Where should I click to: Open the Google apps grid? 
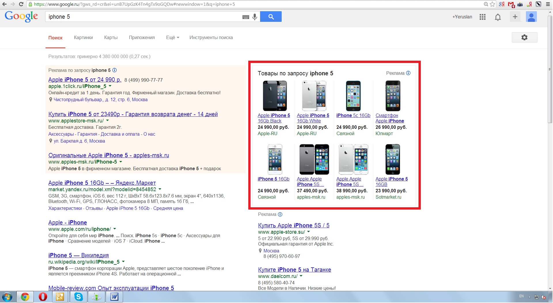tap(482, 17)
